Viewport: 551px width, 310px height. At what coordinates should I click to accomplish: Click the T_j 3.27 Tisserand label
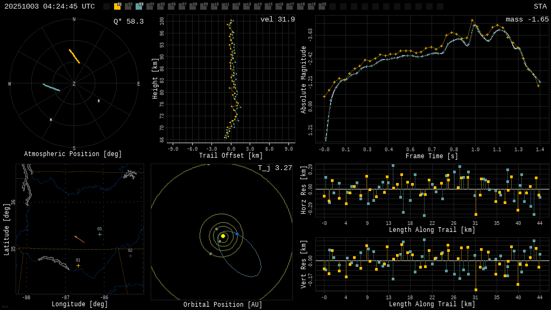pyautogui.click(x=274, y=168)
